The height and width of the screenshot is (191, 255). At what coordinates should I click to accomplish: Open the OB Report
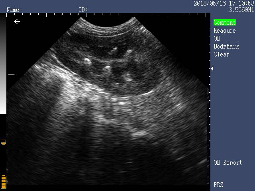tap(228, 162)
